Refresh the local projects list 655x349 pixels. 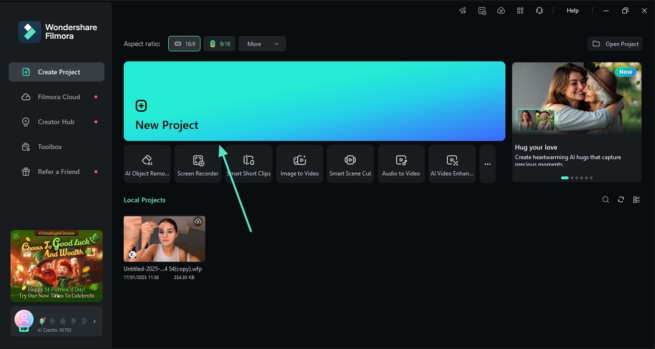pos(621,200)
